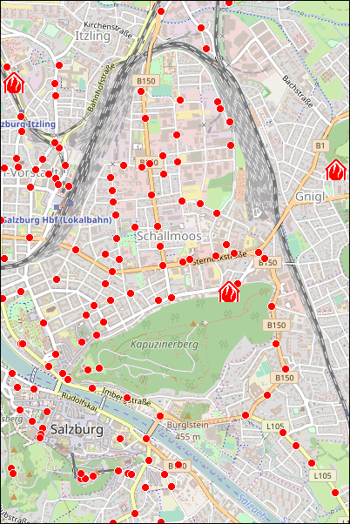
Task: Click the red dot below upper B150 label
Action: click(x=141, y=91)
